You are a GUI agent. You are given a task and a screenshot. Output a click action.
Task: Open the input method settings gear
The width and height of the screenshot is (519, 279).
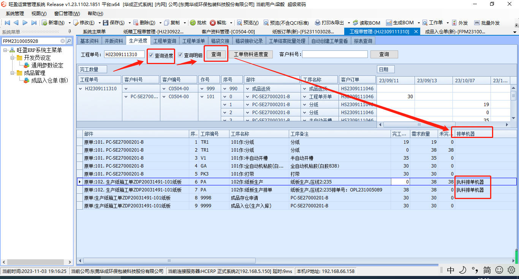point(511,270)
